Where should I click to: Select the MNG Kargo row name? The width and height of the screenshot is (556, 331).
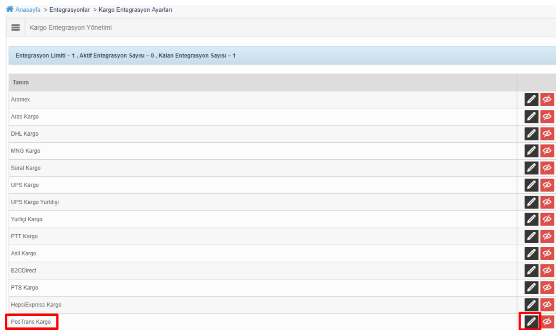[x=26, y=151]
